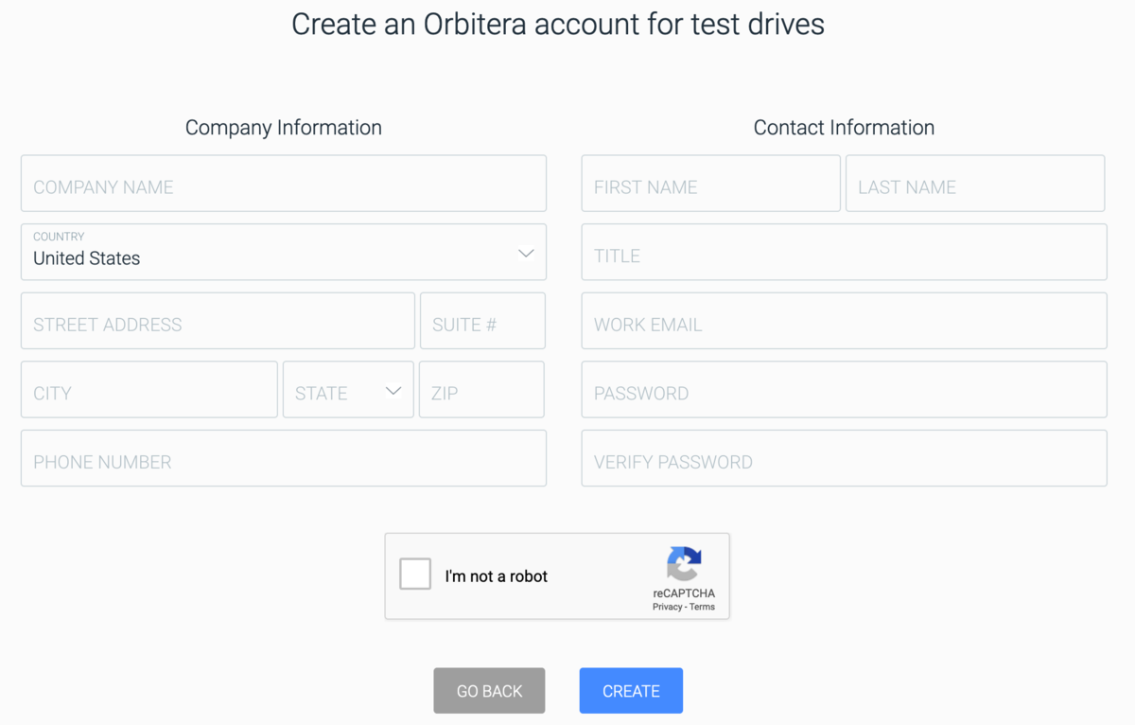
Task: Click the FIRST NAME input field
Action: [710, 183]
